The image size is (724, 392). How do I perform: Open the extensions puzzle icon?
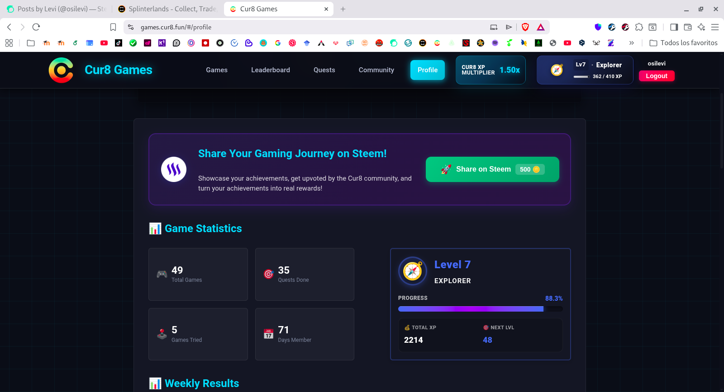click(x=639, y=27)
